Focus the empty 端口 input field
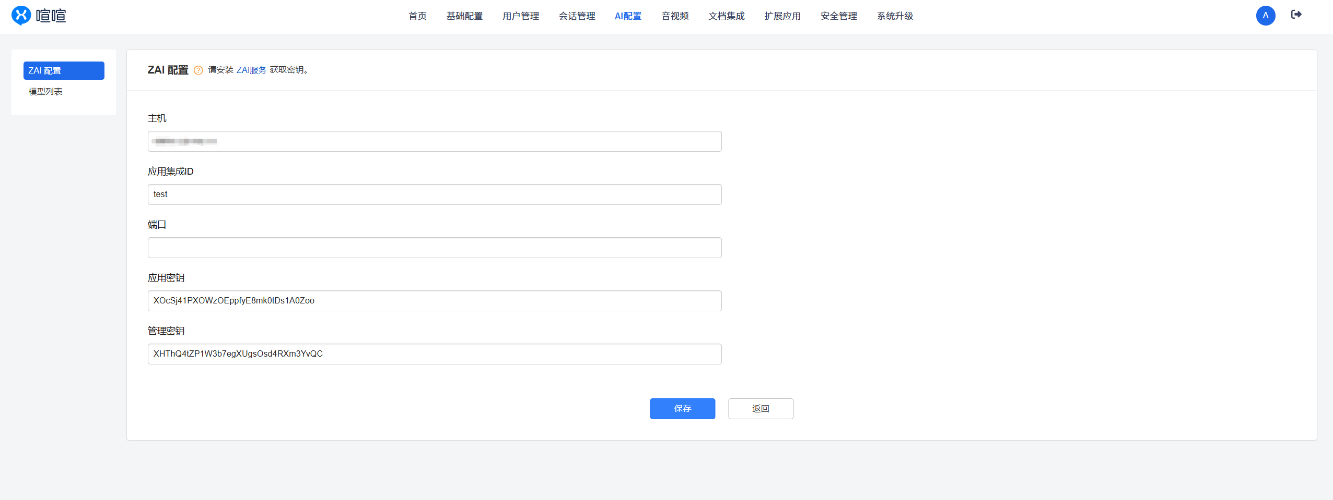This screenshot has width=1333, height=500. (435, 248)
